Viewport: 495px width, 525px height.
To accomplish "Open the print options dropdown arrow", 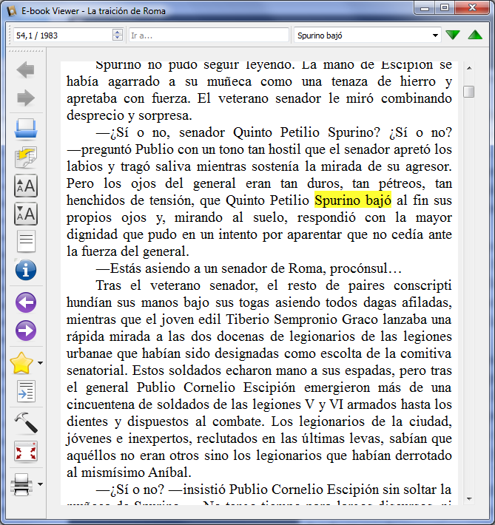I will 40,484.
